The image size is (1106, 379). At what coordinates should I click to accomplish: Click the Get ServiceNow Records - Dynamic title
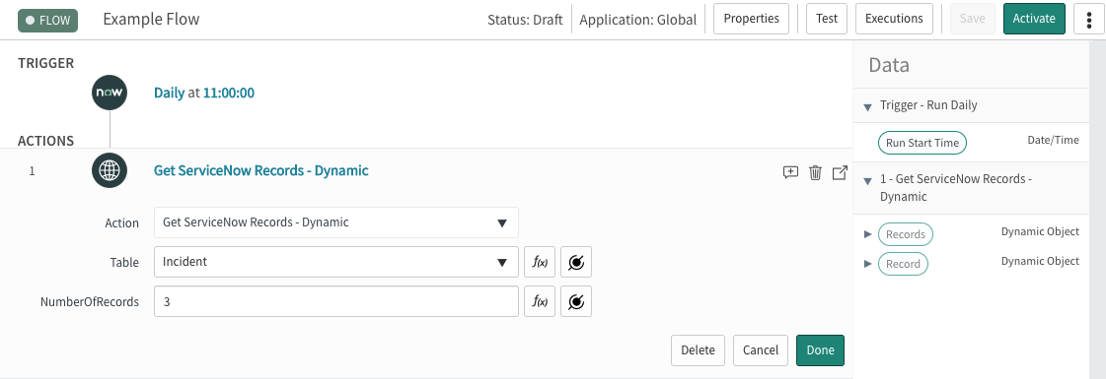261,170
